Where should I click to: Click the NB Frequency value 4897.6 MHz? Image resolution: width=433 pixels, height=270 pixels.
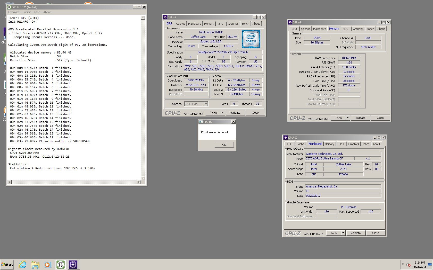pyautogui.click(x=368, y=47)
